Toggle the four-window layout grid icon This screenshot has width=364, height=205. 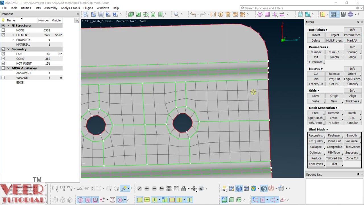pos(333,14)
